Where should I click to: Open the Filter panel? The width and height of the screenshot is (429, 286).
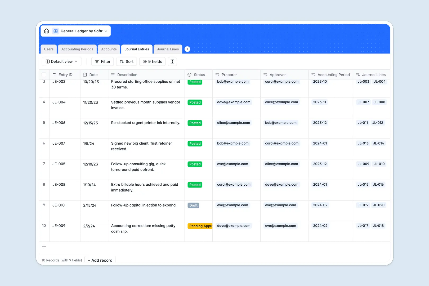[102, 61]
